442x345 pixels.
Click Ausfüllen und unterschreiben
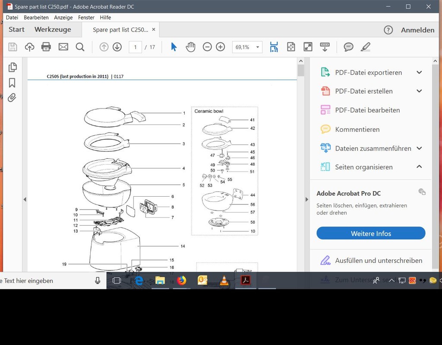pos(379,260)
